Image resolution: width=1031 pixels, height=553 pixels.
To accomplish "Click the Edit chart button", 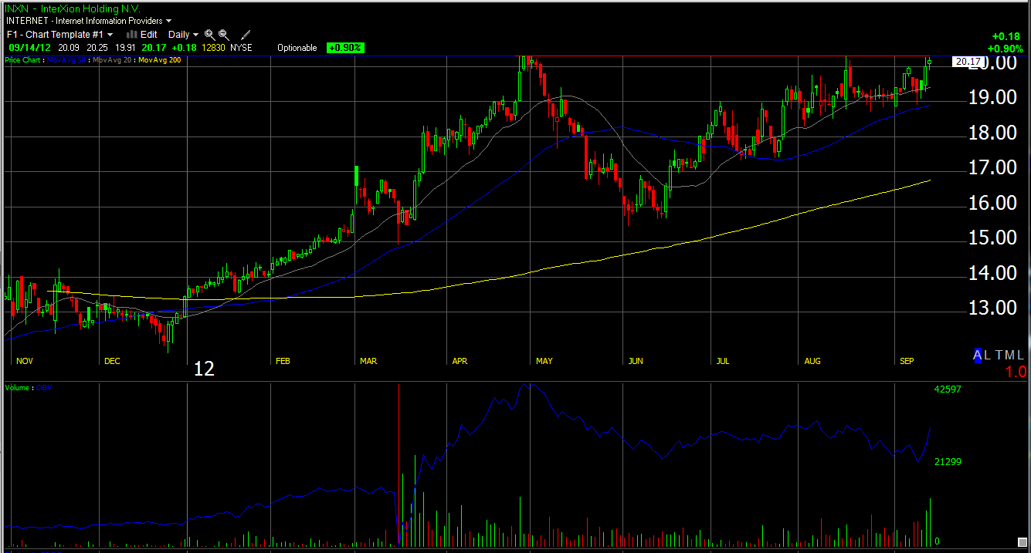I will (149, 35).
